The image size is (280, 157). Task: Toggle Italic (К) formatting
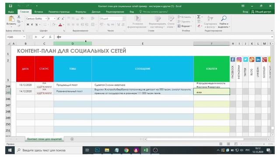click(x=32, y=25)
